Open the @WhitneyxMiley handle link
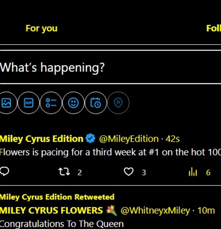The image size is (221, 229). (x=155, y=211)
